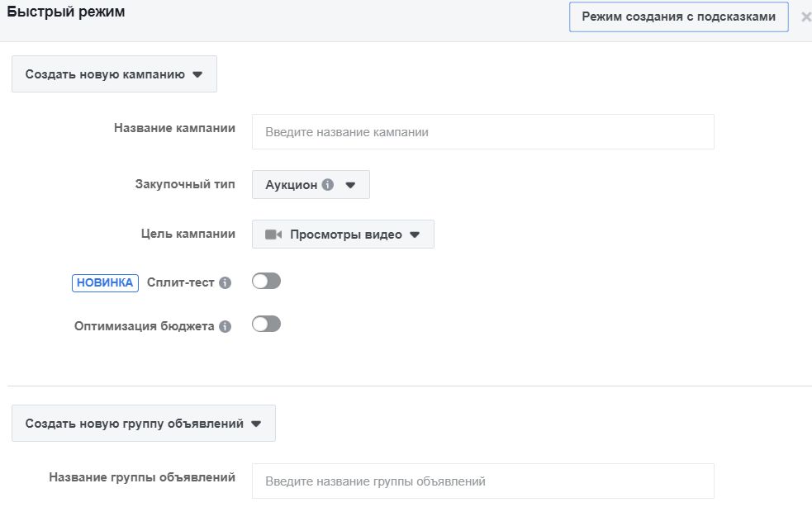Viewport: 812px width, 526px height.
Task: Open the Закупочный тип dropdown
Action: (311, 184)
